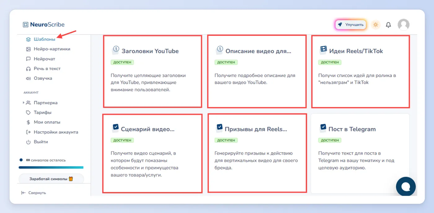Click the Нейро-картинки image icon
The height and width of the screenshot is (213, 434).
[28, 49]
